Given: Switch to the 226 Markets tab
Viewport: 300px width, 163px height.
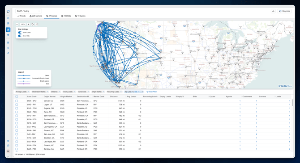Looking at the screenshot, I should [36, 16].
